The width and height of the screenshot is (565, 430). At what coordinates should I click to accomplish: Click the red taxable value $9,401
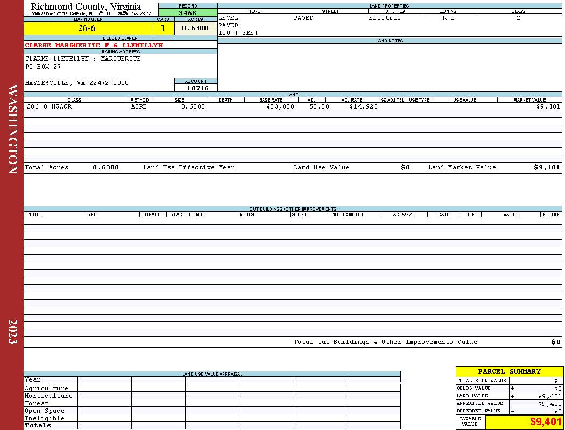point(546,422)
